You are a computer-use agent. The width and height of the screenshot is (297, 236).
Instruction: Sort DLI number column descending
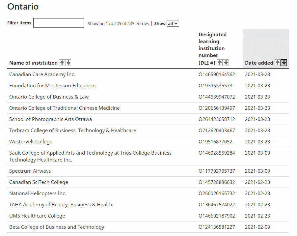(x=226, y=63)
